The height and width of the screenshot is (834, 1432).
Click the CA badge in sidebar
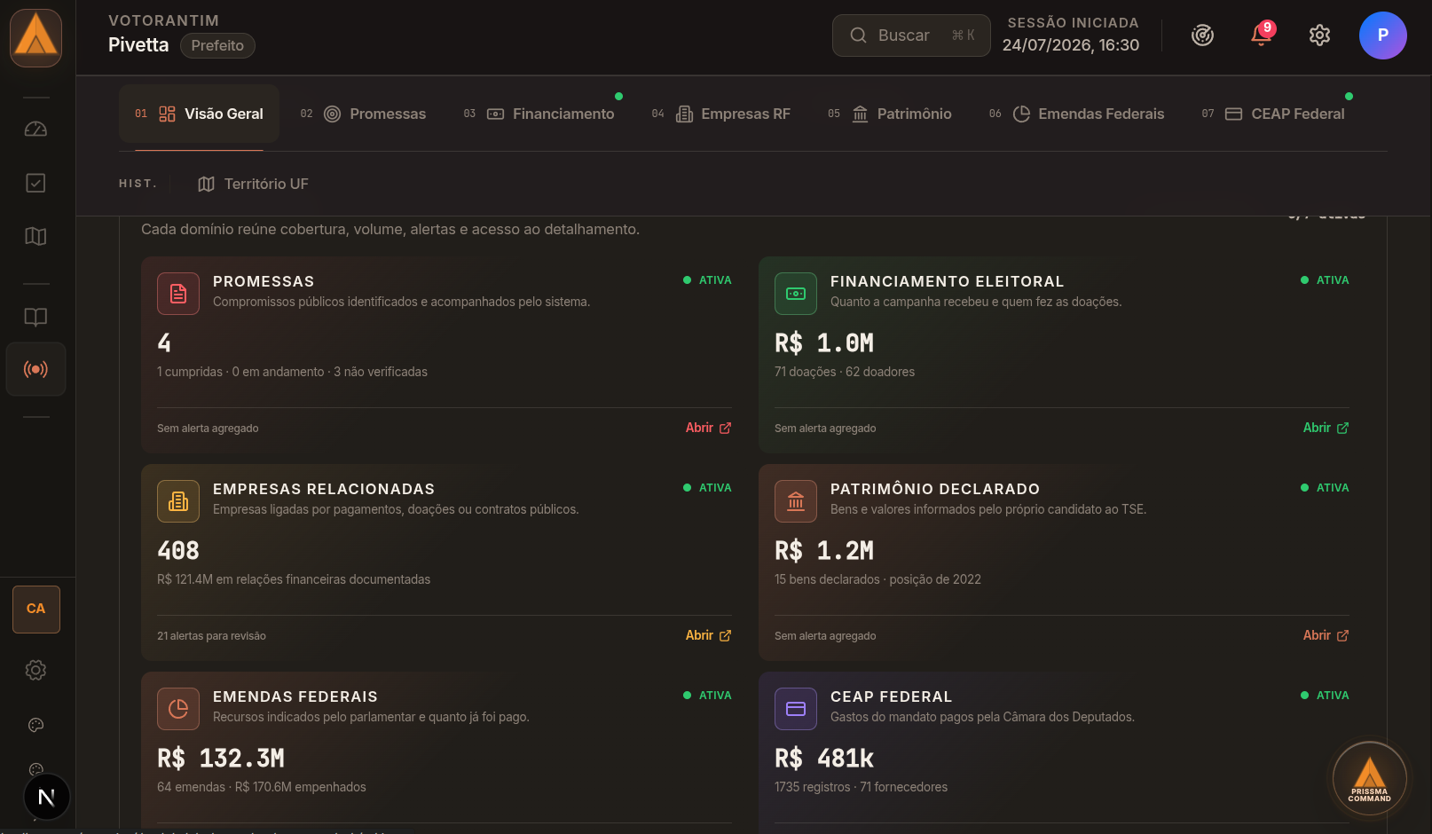pyautogui.click(x=36, y=609)
